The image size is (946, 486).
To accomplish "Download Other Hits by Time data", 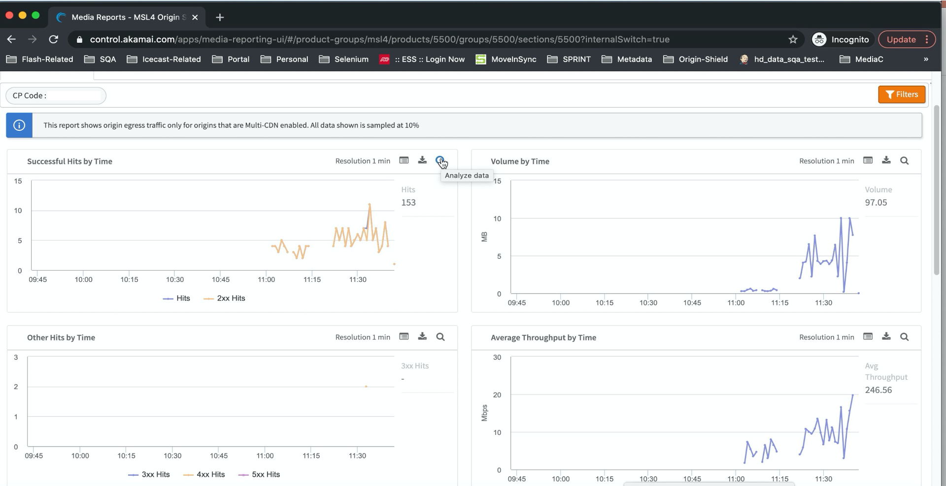I will [422, 336].
